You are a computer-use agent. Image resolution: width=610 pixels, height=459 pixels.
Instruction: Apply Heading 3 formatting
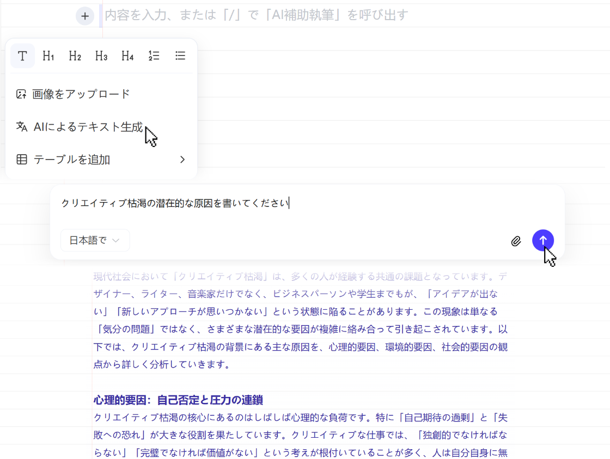click(x=100, y=56)
